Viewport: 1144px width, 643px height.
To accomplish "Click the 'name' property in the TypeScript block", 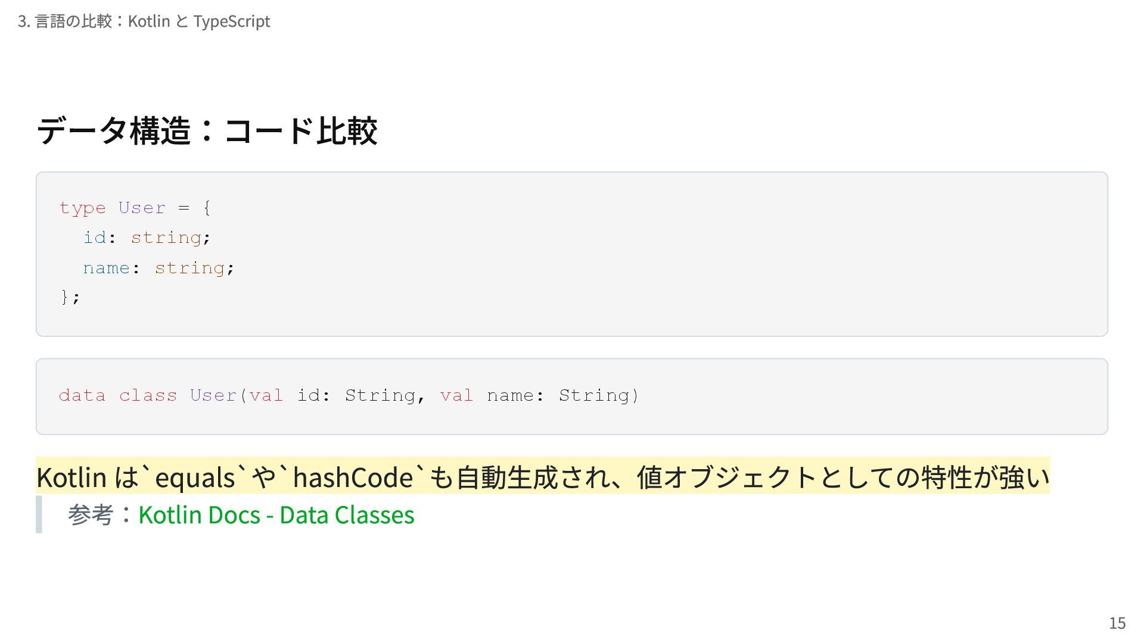I will [x=106, y=268].
